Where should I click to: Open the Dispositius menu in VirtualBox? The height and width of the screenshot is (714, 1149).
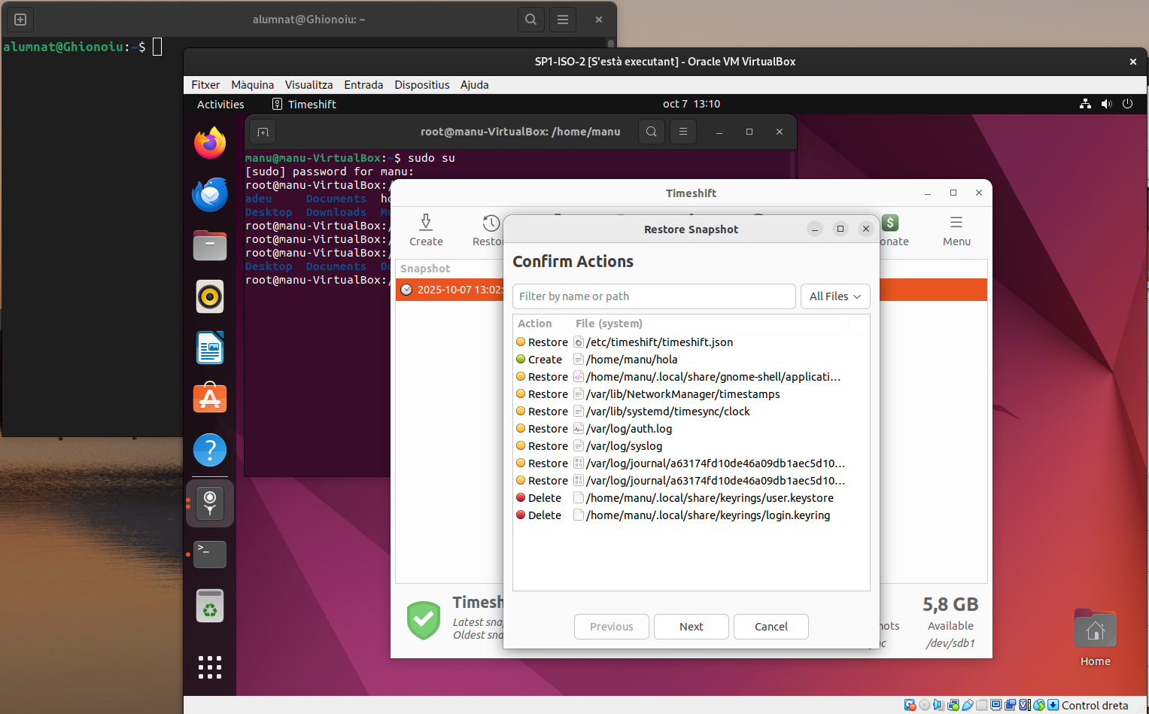(421, 85)
